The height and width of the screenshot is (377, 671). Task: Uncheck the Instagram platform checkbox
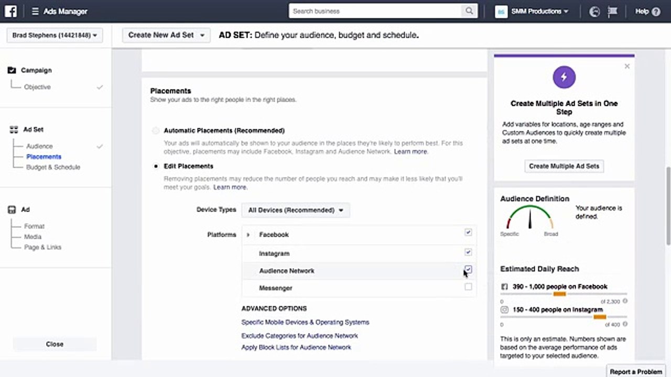pyautogui.click(x=468, y=252)
